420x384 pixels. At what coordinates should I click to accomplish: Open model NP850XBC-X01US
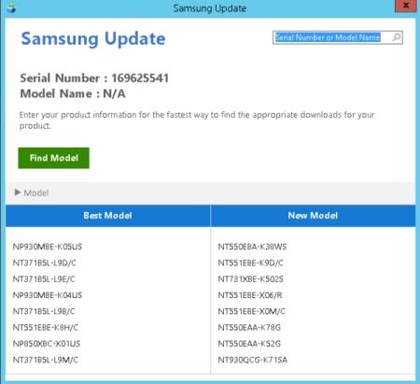point(47,344)
